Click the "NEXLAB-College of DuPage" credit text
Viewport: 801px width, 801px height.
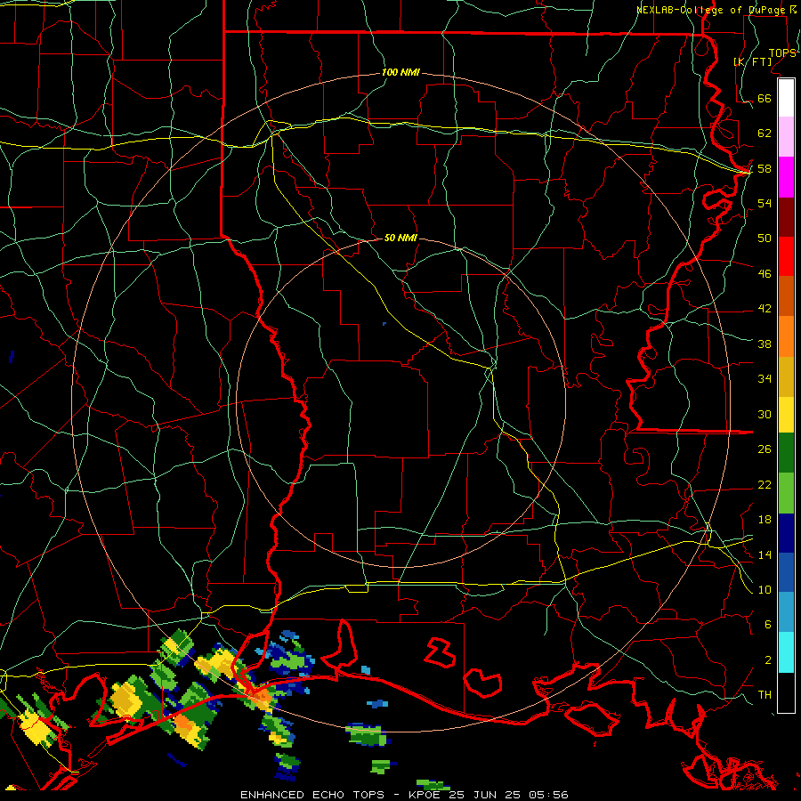[712, 10]
